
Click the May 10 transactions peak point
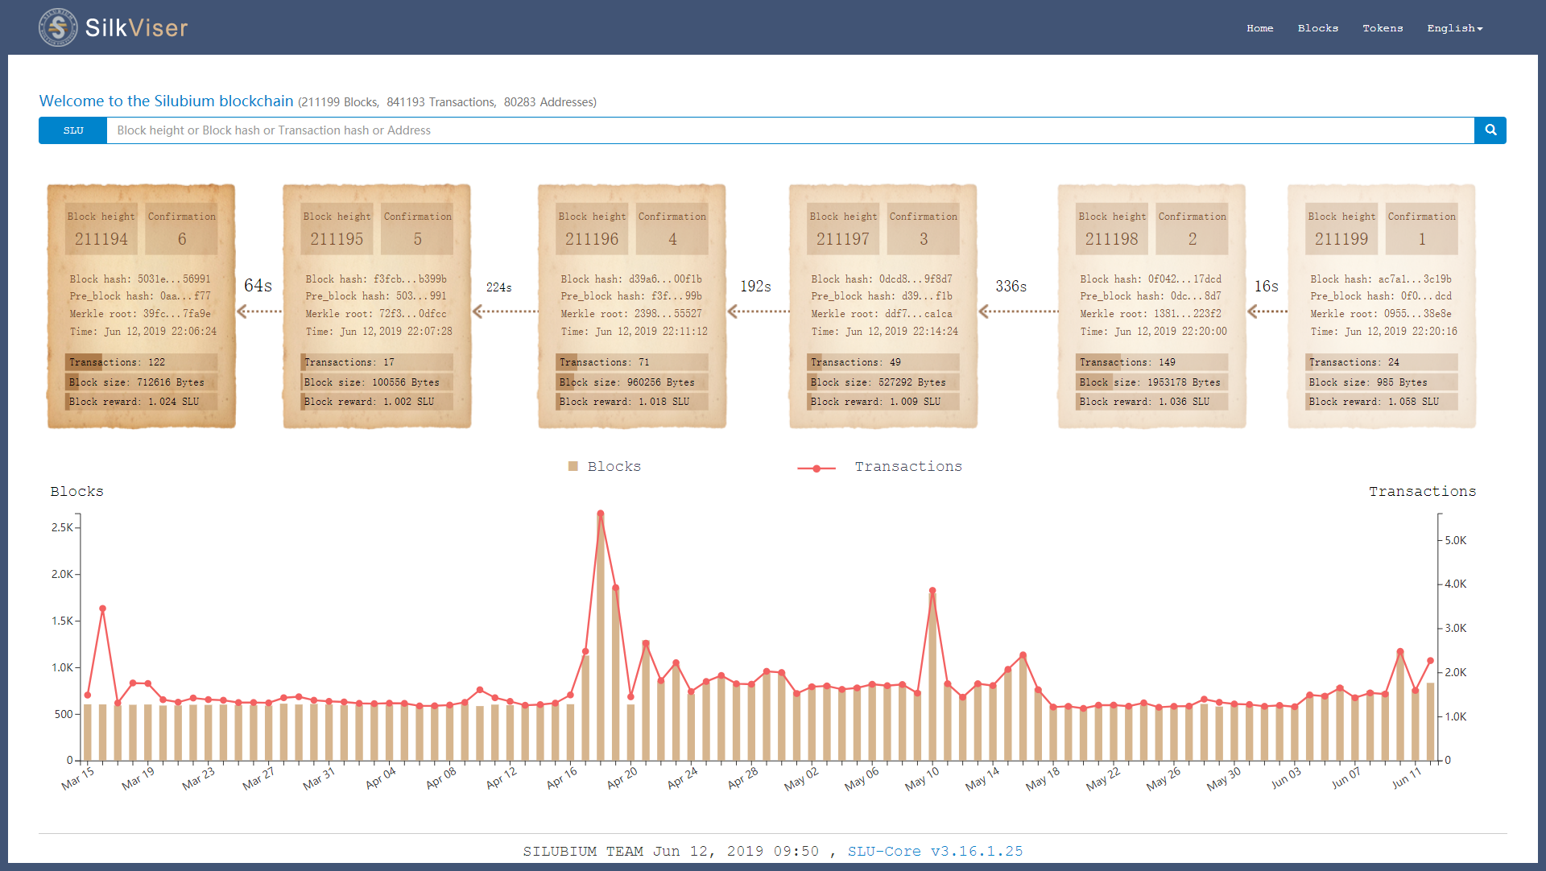932,591
